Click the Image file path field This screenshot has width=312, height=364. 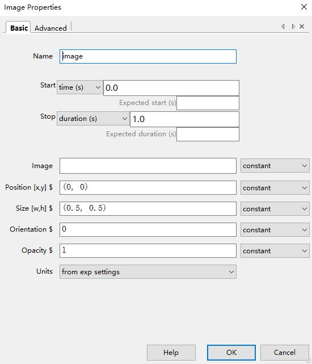(x=148, y=166)
